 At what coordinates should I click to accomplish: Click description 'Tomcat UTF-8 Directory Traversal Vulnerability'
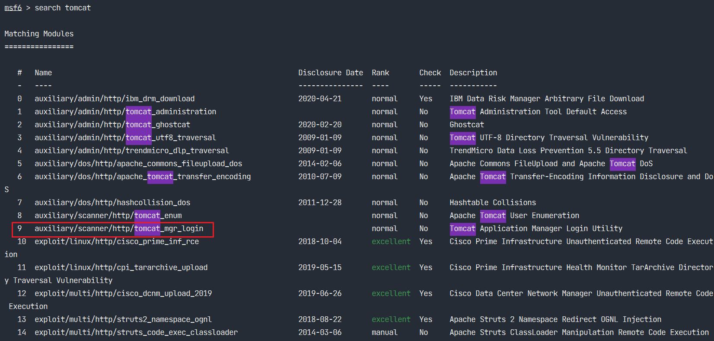click(549, 138)
